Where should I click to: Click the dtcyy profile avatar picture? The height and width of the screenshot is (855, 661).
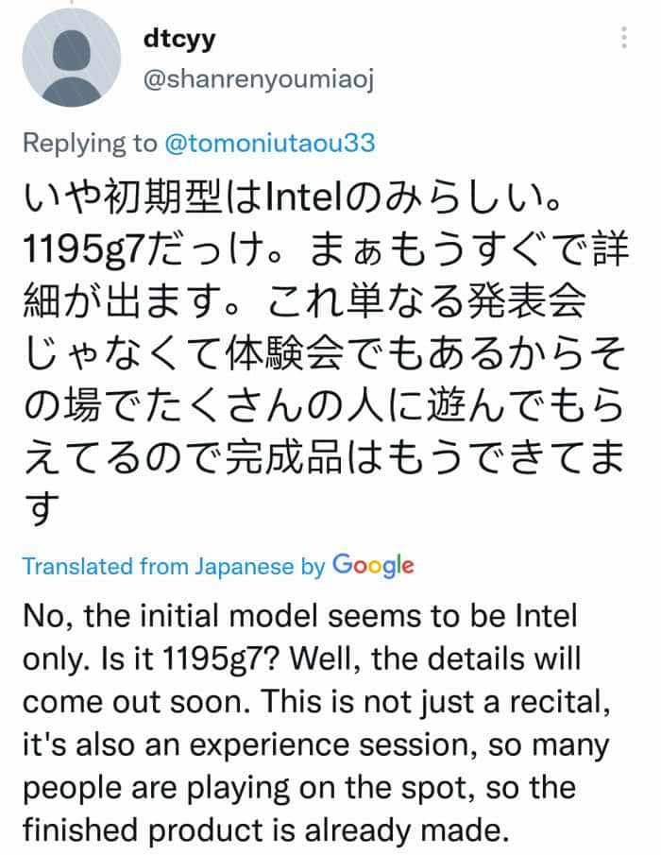coord(72,61)
